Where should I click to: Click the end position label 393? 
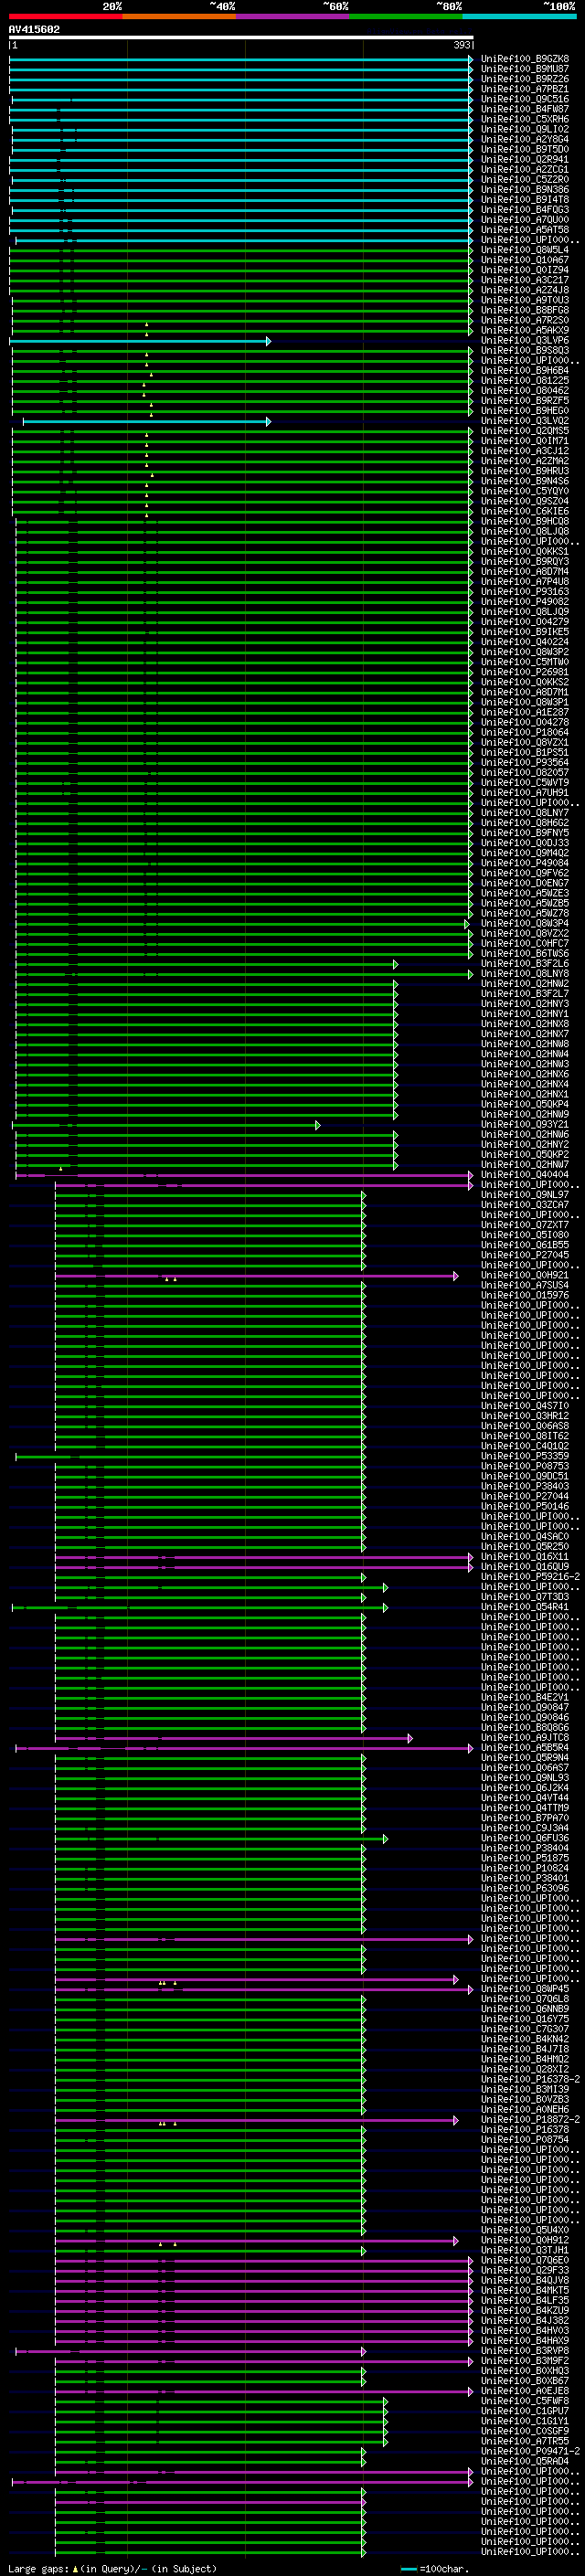(462, 45)
